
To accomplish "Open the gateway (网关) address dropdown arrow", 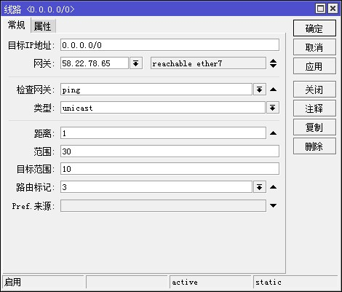I will (x=136, y=63).
